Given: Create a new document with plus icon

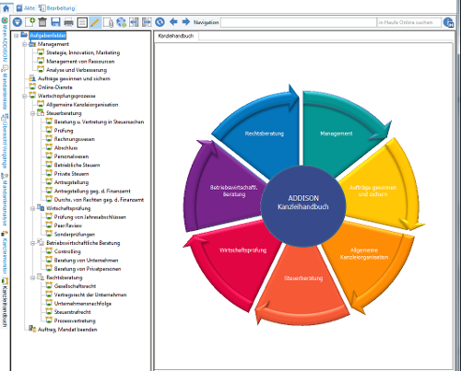Looking at the screenshot, I should coord(30,22).
